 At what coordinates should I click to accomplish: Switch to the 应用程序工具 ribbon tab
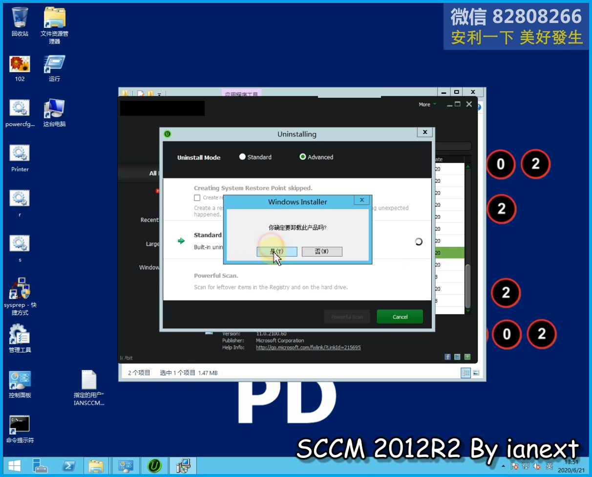(x=242, y=93)
